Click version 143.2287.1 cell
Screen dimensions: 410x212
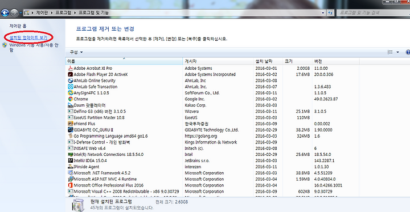pos(324,160)
